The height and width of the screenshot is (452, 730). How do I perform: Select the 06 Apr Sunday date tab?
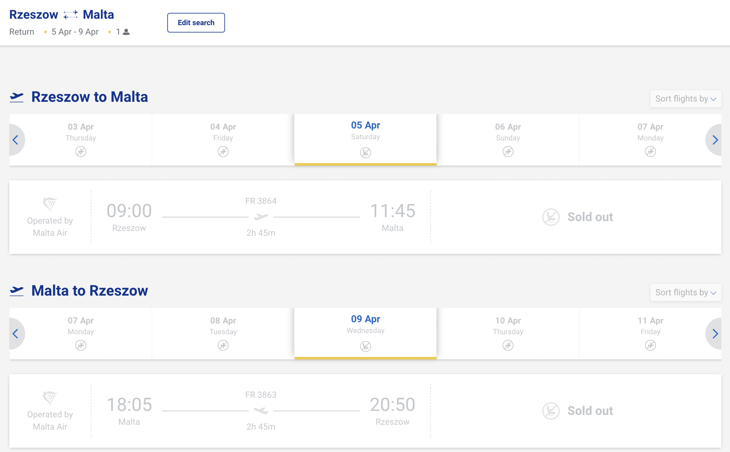pyautogui.click(x=508, y=140)
